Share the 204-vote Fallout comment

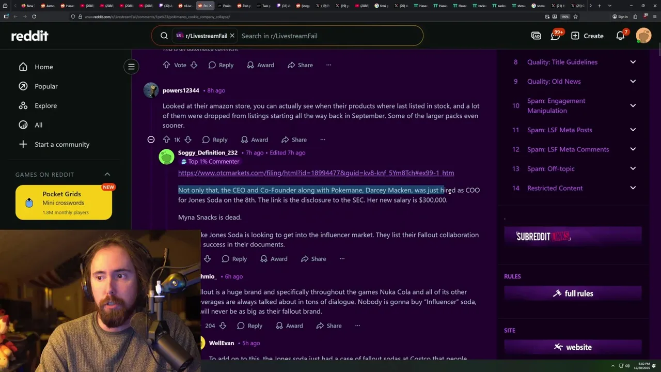point(329,326)
